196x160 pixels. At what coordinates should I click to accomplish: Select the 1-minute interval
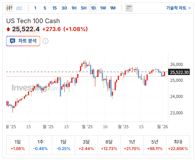pyautogui.click(x=35, y=8)
